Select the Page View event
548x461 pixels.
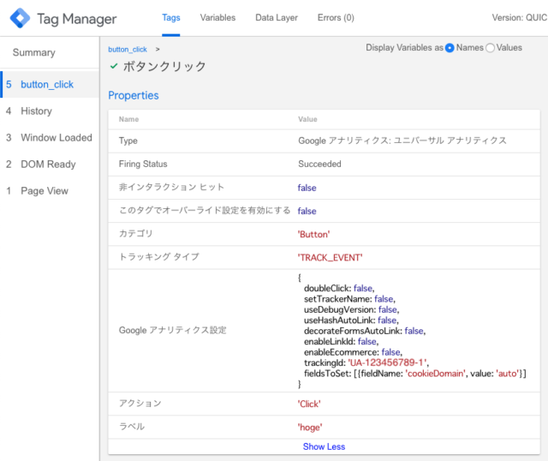(x=50, y=191)
